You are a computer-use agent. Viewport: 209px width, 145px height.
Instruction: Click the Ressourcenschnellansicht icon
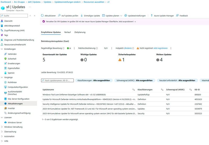pyautogui.click(x=2, y=45)
